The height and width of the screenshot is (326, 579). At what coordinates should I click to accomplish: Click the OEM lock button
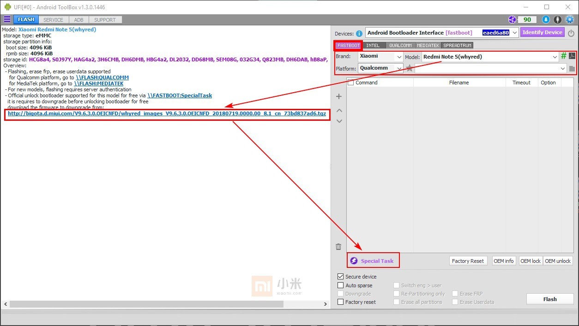531,261
